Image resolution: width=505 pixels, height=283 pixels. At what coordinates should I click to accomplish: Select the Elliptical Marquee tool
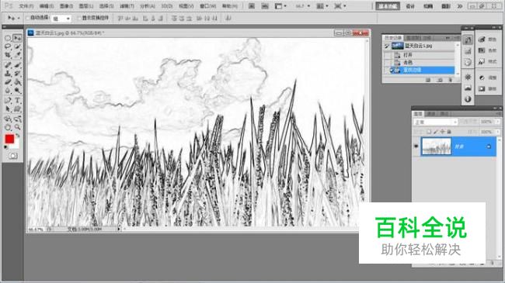point(8,38)
